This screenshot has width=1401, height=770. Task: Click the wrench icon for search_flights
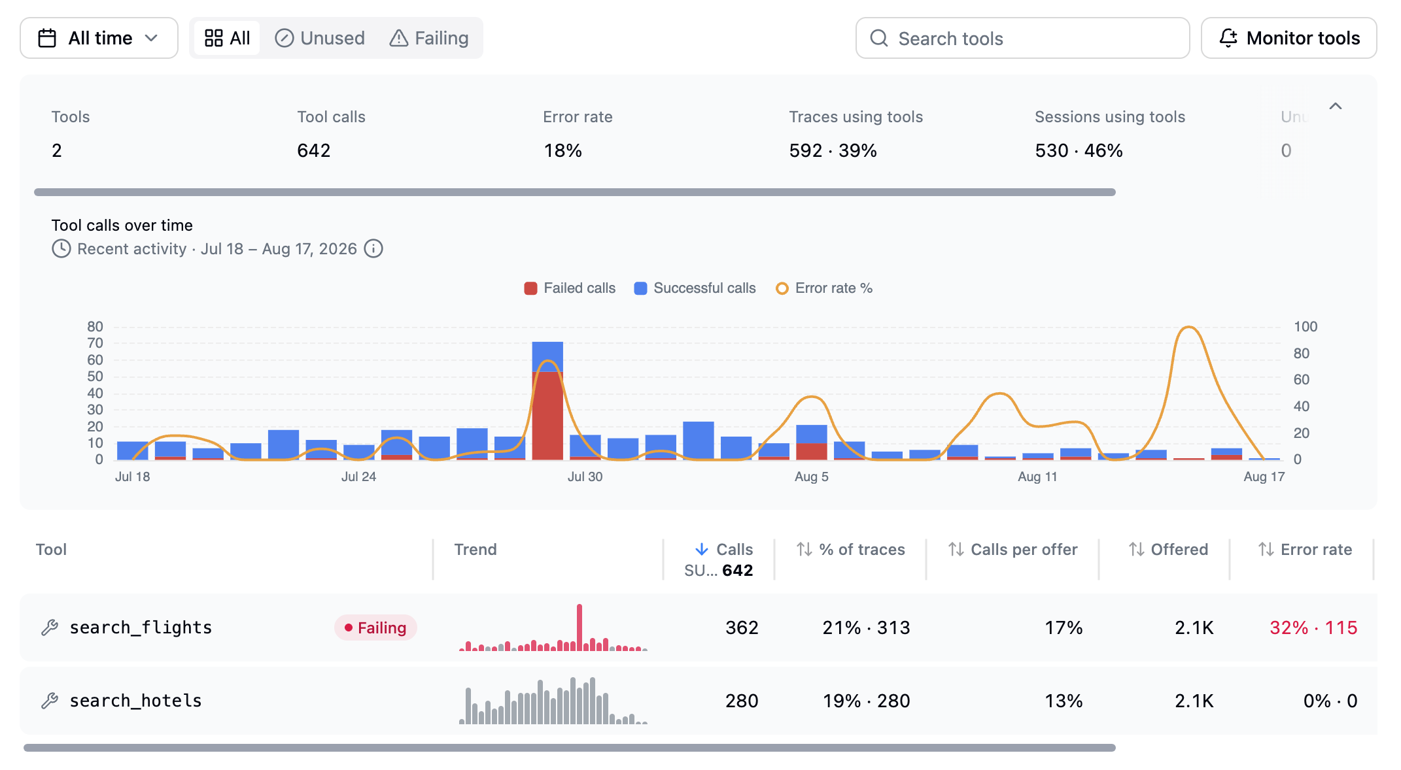50,628
